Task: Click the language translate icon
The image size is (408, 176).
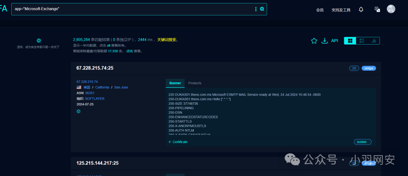Action: pyautogui.click(x=377, y=9)
